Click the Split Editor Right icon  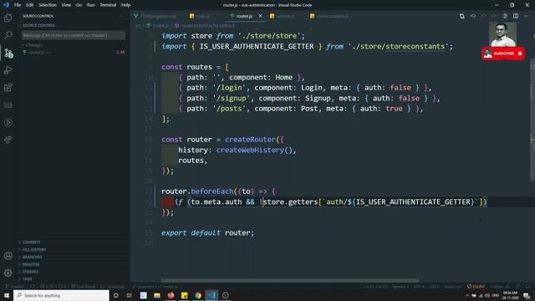[516, 16]
